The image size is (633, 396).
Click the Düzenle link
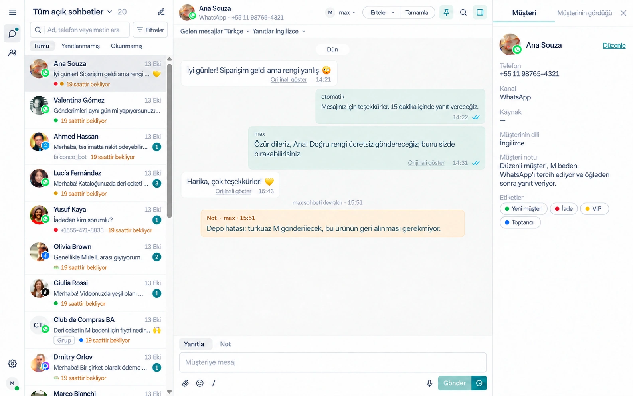(614, 46)
